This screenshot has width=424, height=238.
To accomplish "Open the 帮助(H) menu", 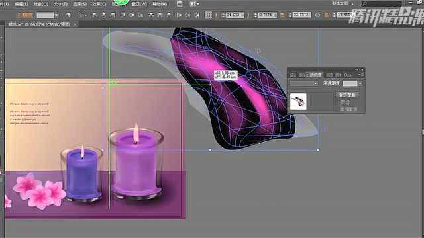I will (x=160, y=4).
